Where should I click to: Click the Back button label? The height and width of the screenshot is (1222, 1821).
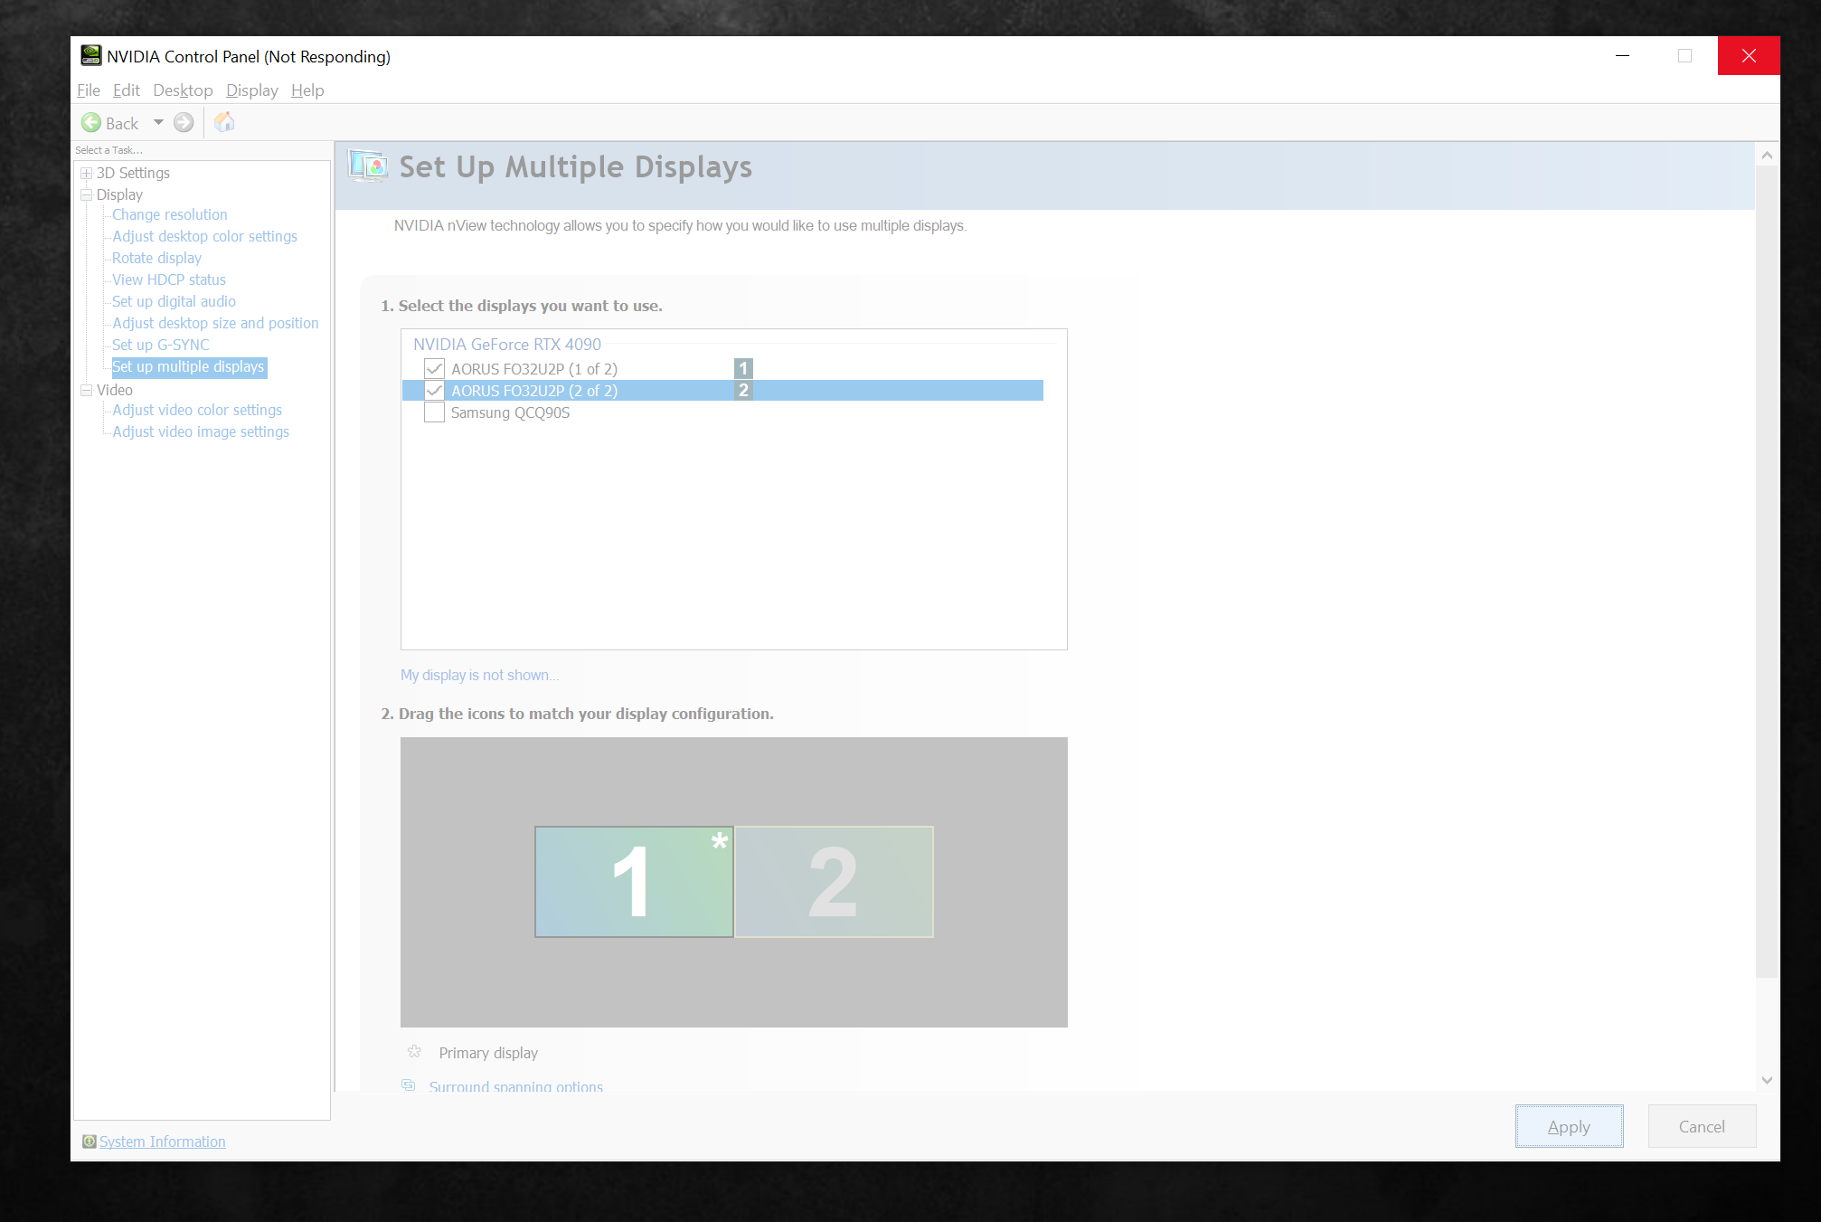click(122, 123)
